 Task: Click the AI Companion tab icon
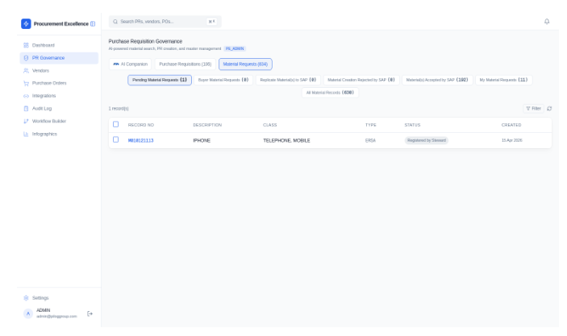point(116,64)
